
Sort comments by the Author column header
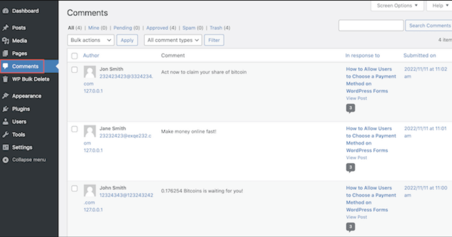91,56
